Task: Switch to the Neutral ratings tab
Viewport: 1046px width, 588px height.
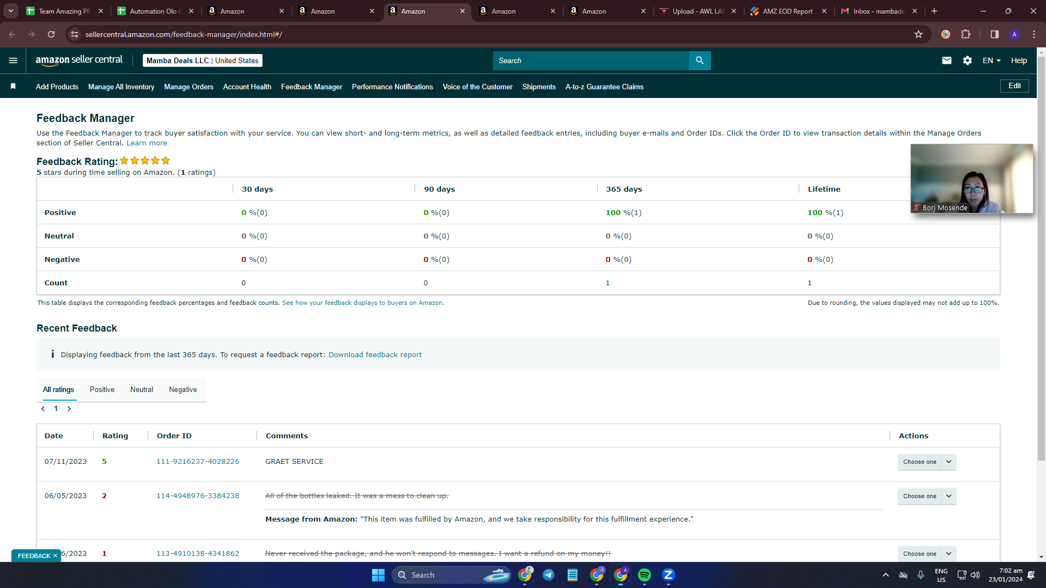Action: 142,390
